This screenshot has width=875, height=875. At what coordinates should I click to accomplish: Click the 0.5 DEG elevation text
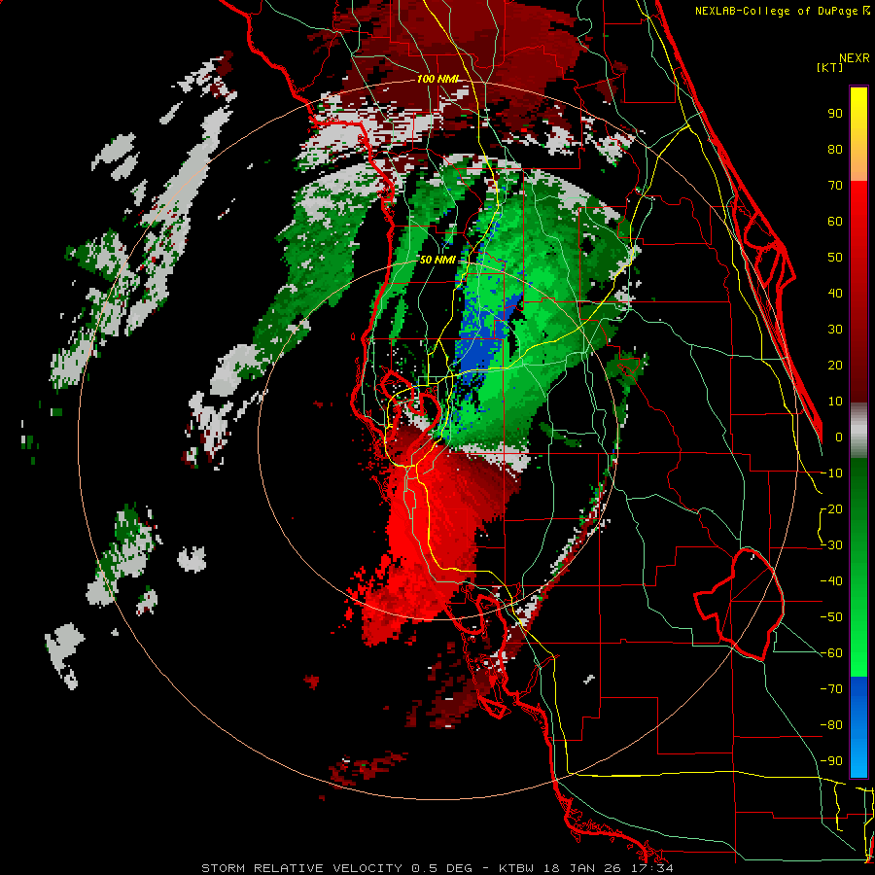442,868
